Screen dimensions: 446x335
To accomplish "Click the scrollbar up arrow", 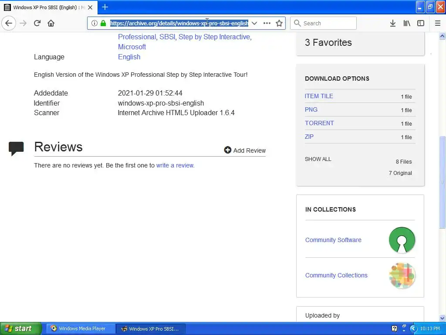I will (x=442, y=36).
